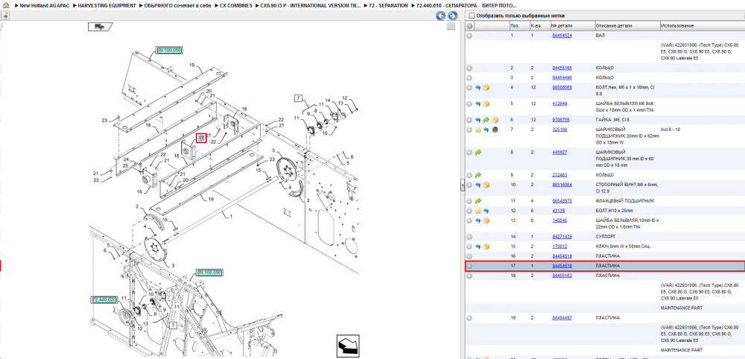Open reference label 72.440.020 in diagram
745x359 pixels.
coord(104,299)
